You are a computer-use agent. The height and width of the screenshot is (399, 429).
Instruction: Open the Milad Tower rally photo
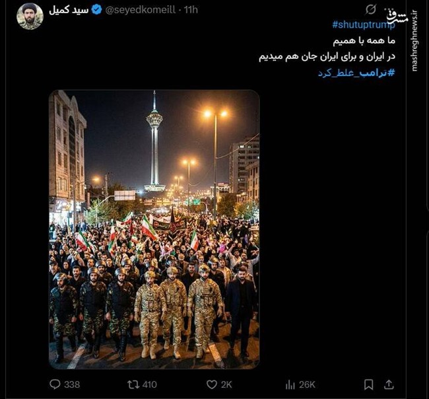(x=154, y=229)
